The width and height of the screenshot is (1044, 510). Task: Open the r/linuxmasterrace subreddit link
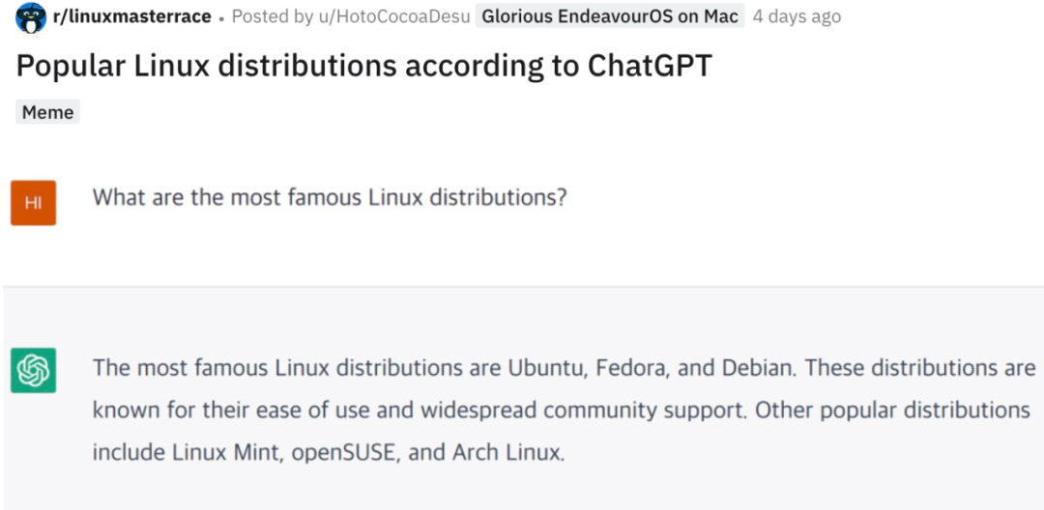[131, 16]
